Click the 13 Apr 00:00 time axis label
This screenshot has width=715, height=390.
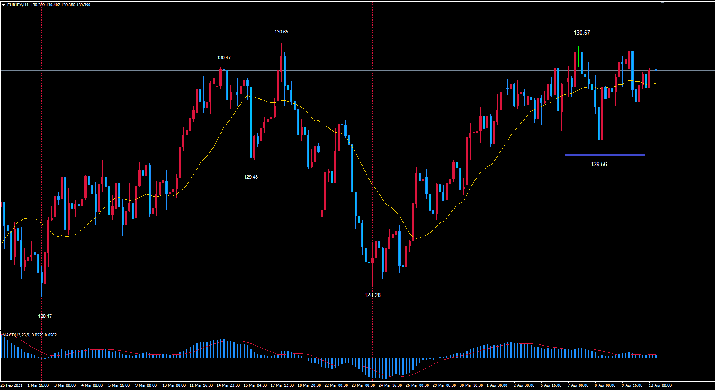(660, 385)
